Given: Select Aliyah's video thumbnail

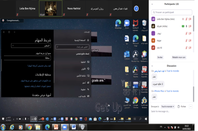Looking at the screenshot, I should pyautogui.click(x=51, y=9).
